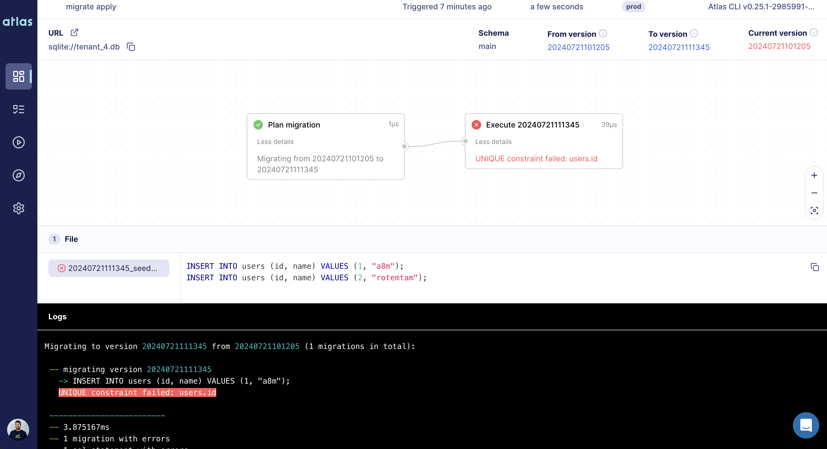The width and height of the screenshot is (827, 449).
Task: Click the migrate apply title
Action: pyautogui.click(x=91, y=7)
